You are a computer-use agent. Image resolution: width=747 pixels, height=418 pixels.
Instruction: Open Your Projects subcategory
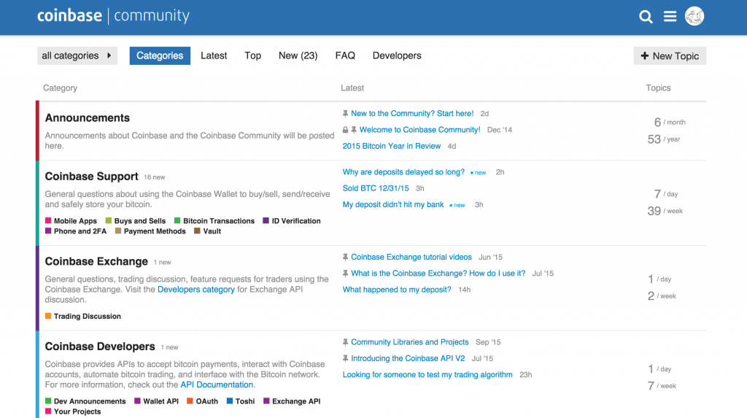73,411
